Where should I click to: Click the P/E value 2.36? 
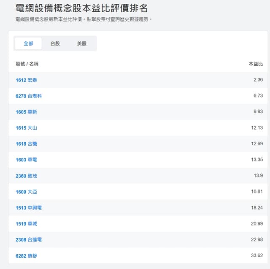258,80
